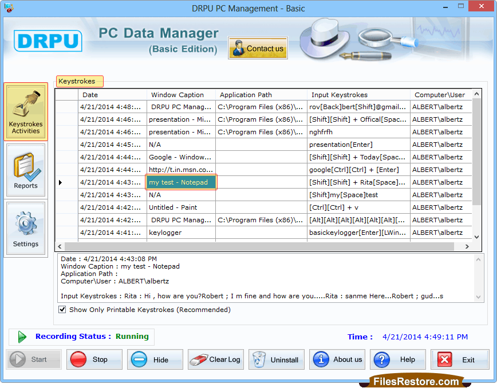Select the Keystrokes tab
The image size is (497, 388).
(x=80, y=81)
